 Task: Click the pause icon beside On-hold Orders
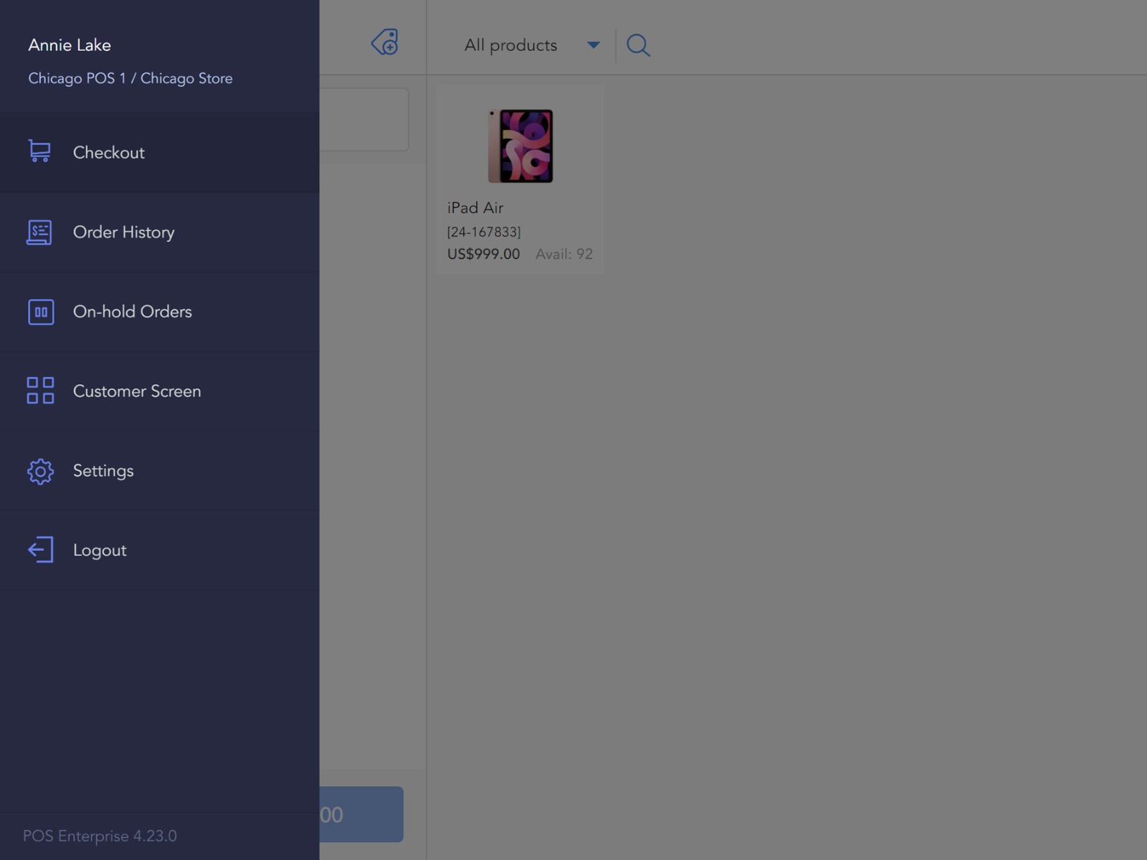[x=41, y=312]
